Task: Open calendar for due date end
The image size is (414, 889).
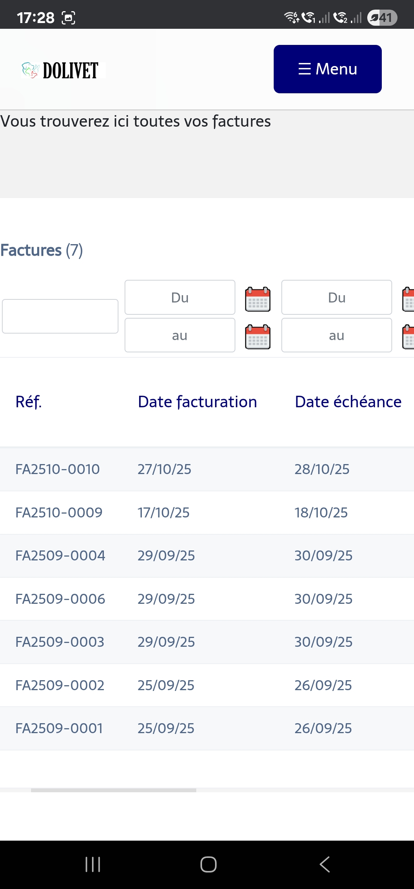Action: [x=408, y=337]
